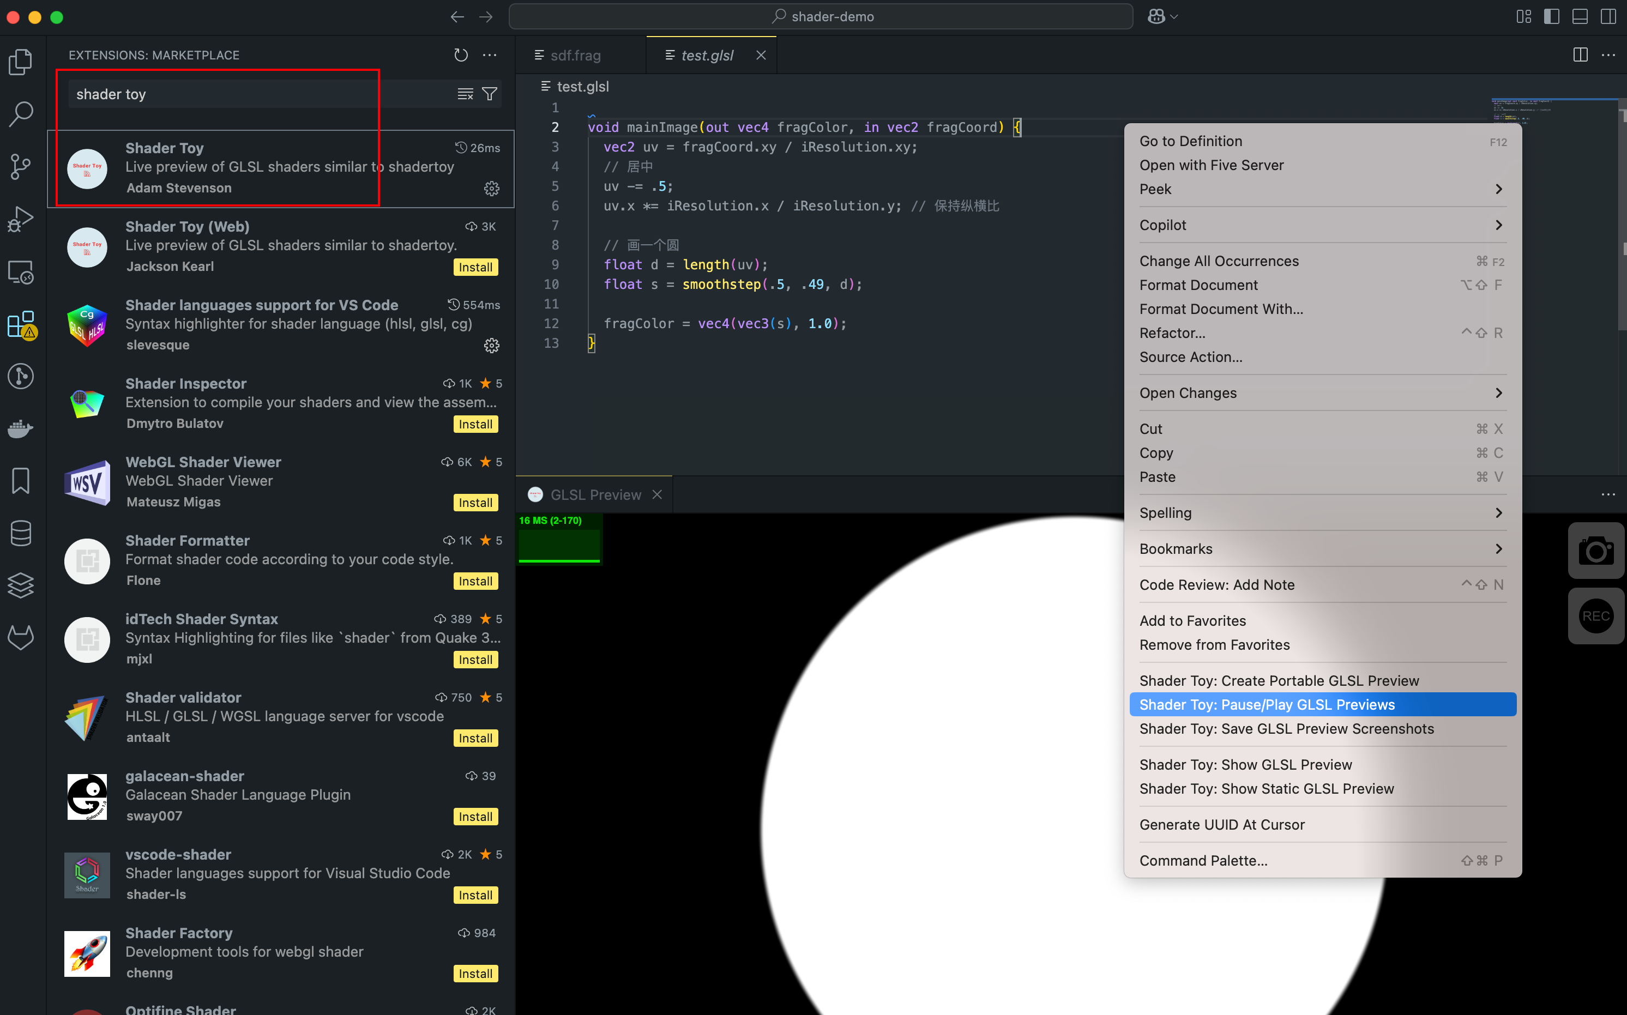The image size is (1627, 1015).
Task: Open the idTech Shader Syntax entry
Action: click(x=281, y=639)
